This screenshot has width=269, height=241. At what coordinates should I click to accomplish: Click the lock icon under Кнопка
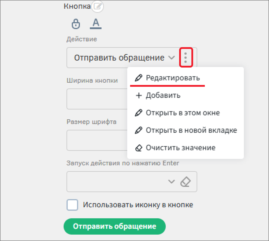click(76, 24)
